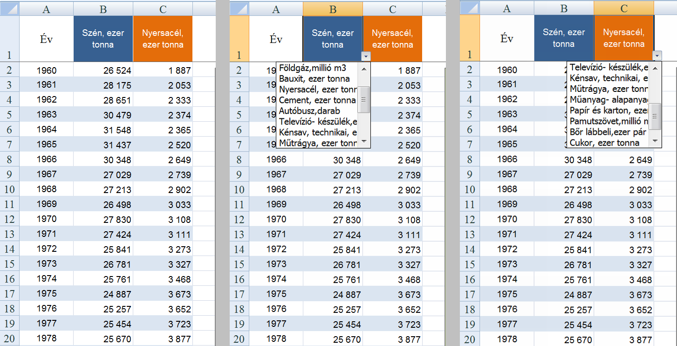Select row 9 header in right spreadsheet
Image resolution: width=677 pixels, height=346 pixels.
click(x=470, y=174)
